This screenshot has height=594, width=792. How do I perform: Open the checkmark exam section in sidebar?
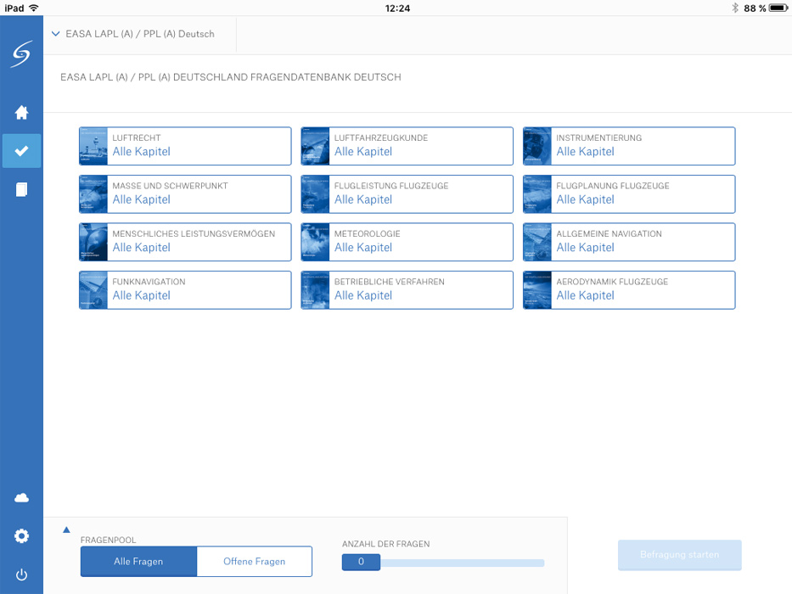click(x=22, y=150)
